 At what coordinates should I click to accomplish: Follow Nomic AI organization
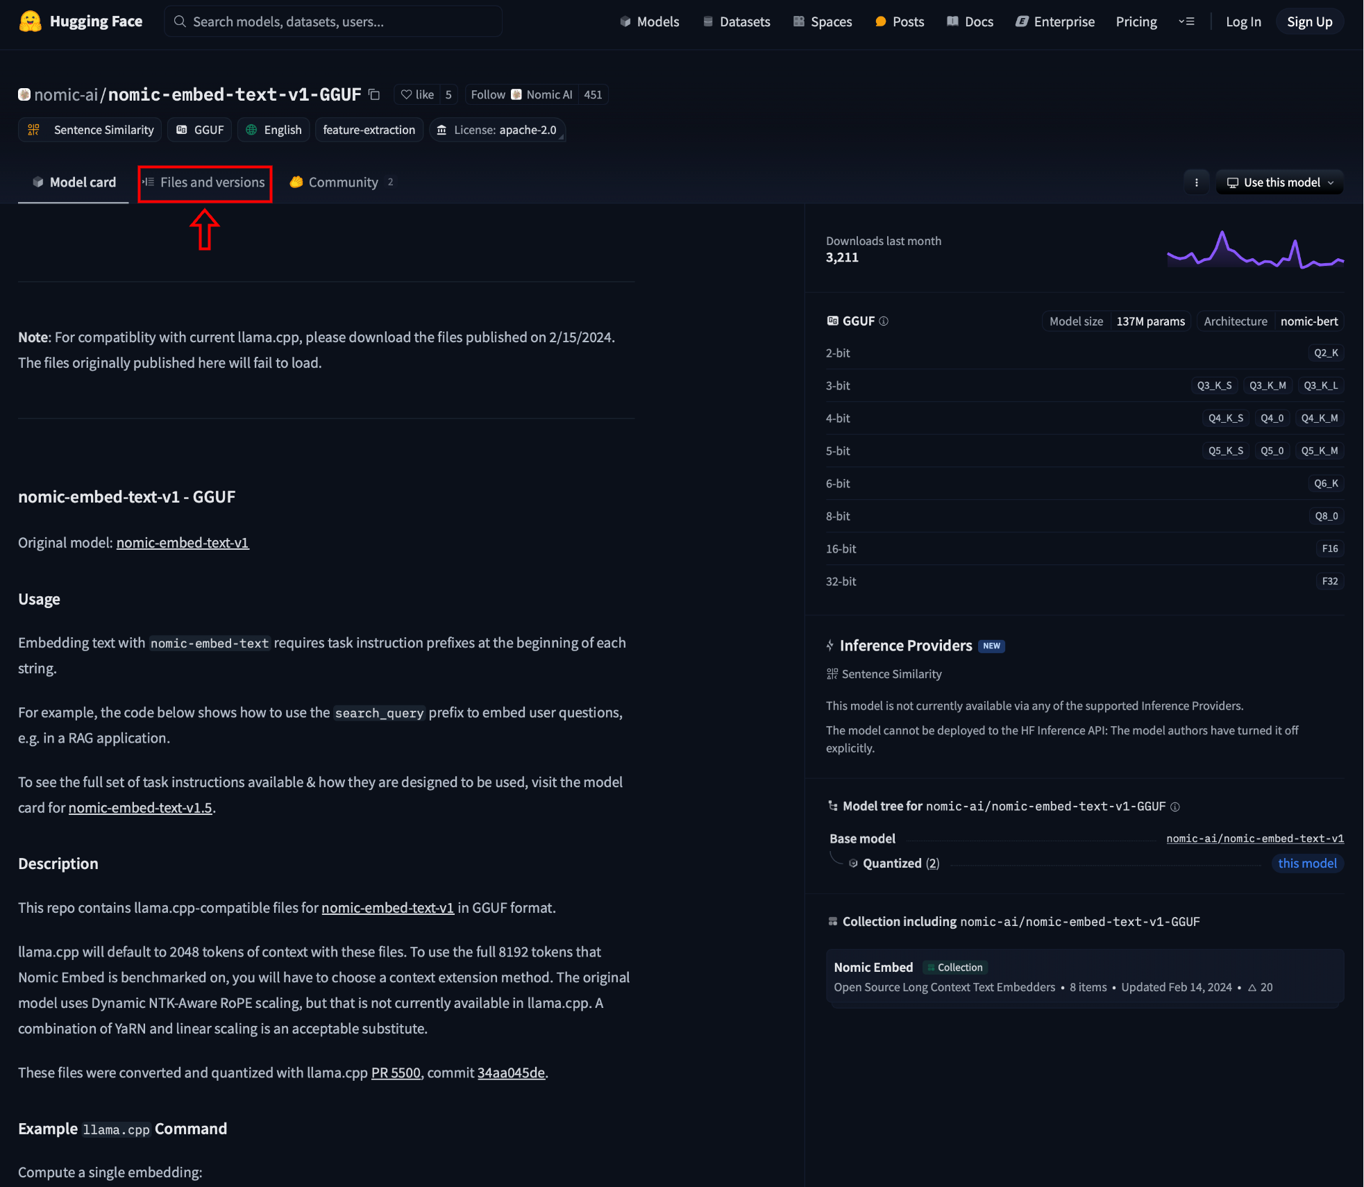tap(488, 94)
